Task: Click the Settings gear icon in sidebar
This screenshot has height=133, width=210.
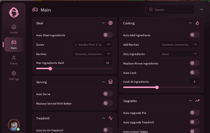Action: (14, 73)
